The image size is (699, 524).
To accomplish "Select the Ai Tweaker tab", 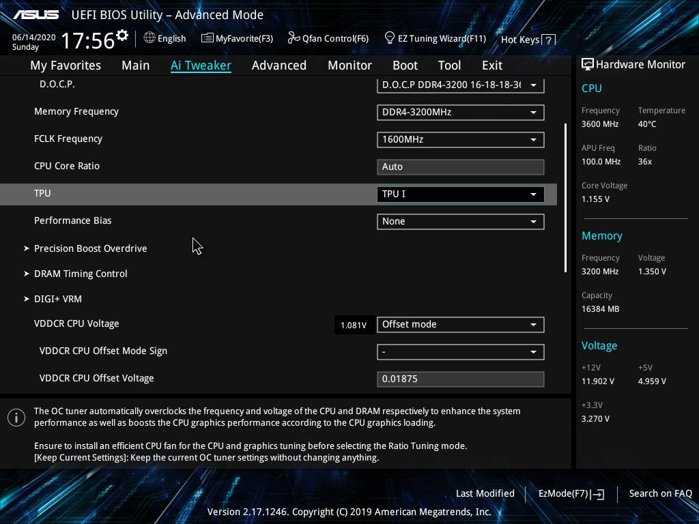I will [201, 65].
